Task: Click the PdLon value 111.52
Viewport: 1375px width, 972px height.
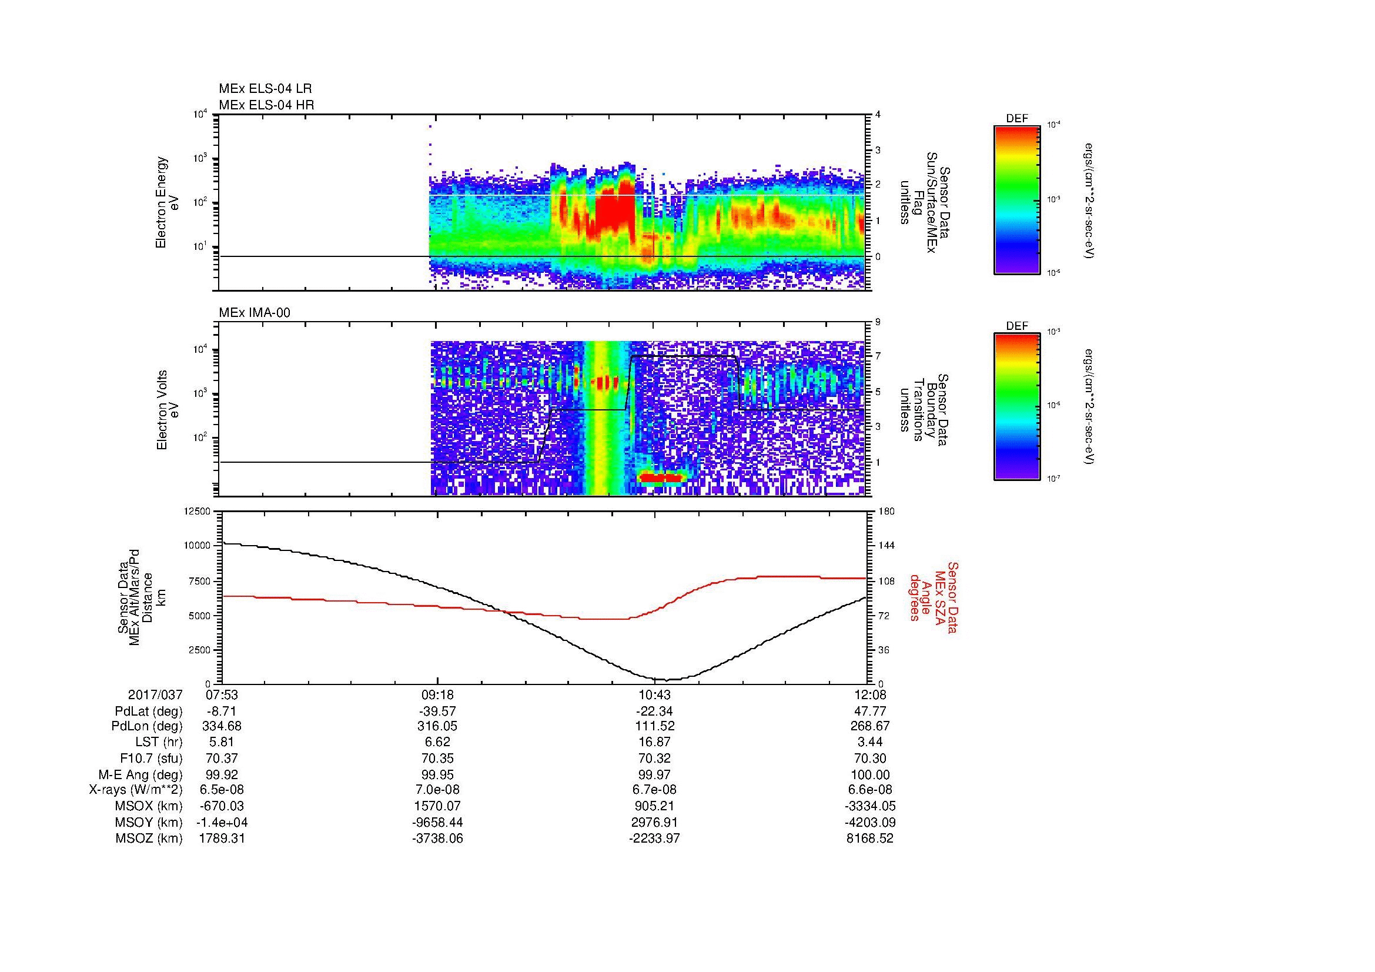Action: point(654,726)
